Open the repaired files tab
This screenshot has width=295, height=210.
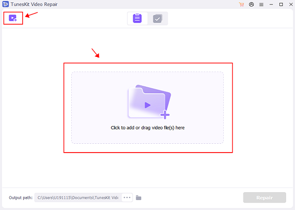(157, 18)
